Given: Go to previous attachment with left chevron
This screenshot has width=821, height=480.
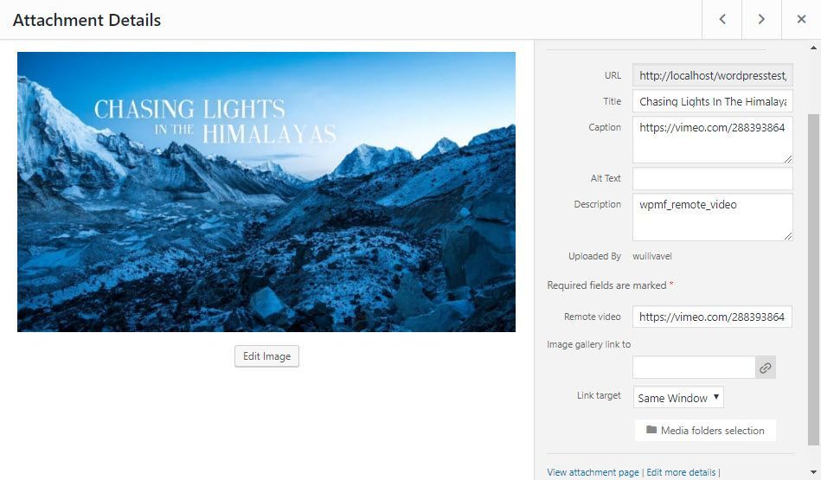Looking at the screenshot, I should coord(722,19).
